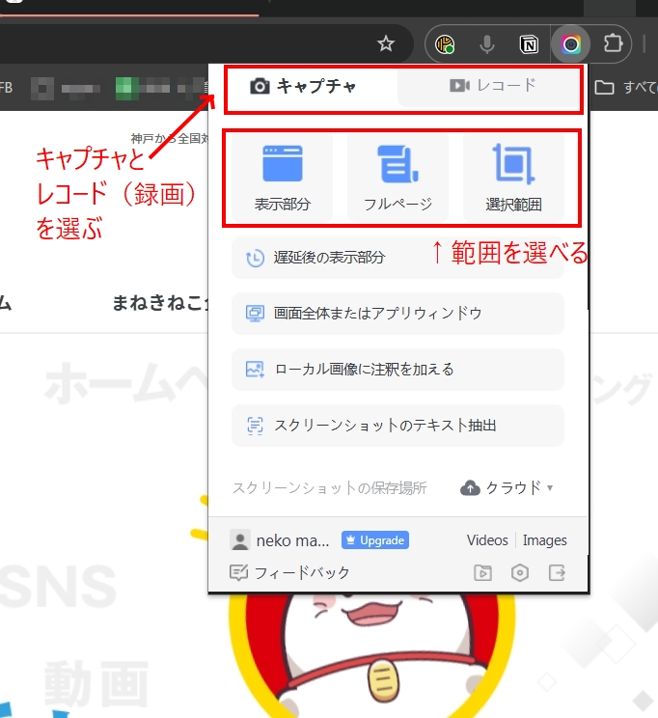Click the blue Upgrade button

click(x=375, y=540)
